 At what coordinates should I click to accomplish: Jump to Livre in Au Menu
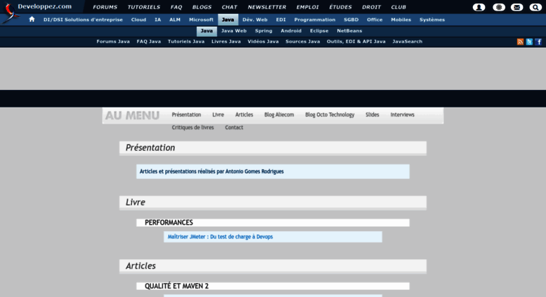[218, 114]
